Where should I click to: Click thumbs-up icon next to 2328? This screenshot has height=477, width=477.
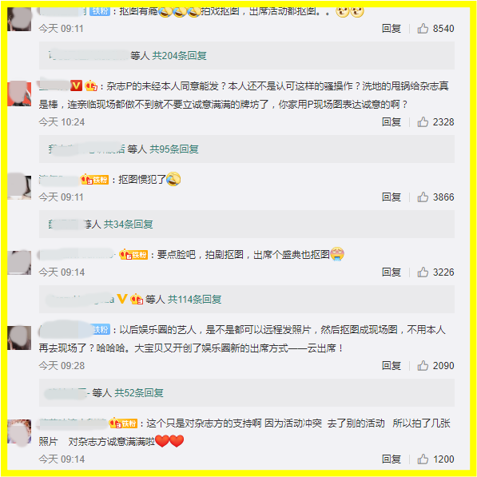tap(423, 122)
